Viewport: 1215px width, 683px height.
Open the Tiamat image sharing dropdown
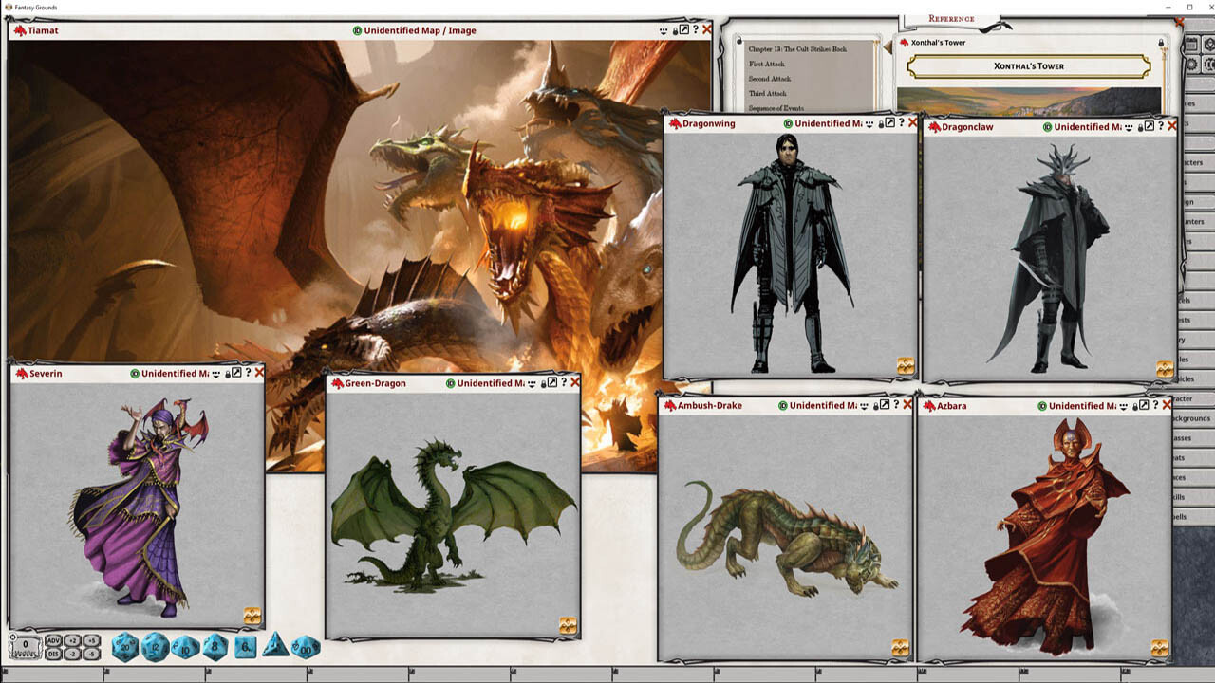pos(664,30)
